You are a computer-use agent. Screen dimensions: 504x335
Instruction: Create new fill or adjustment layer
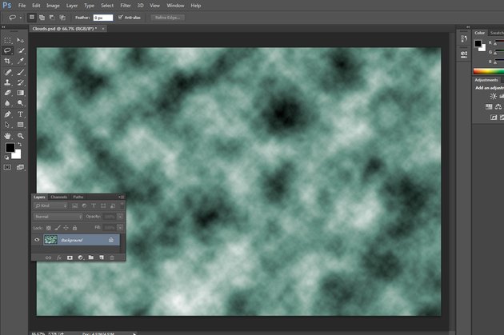pos(81,257)
